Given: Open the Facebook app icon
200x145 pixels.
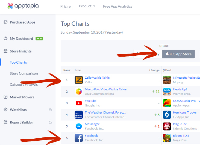Looking at the screenshot, I should (x=79, y=138).
